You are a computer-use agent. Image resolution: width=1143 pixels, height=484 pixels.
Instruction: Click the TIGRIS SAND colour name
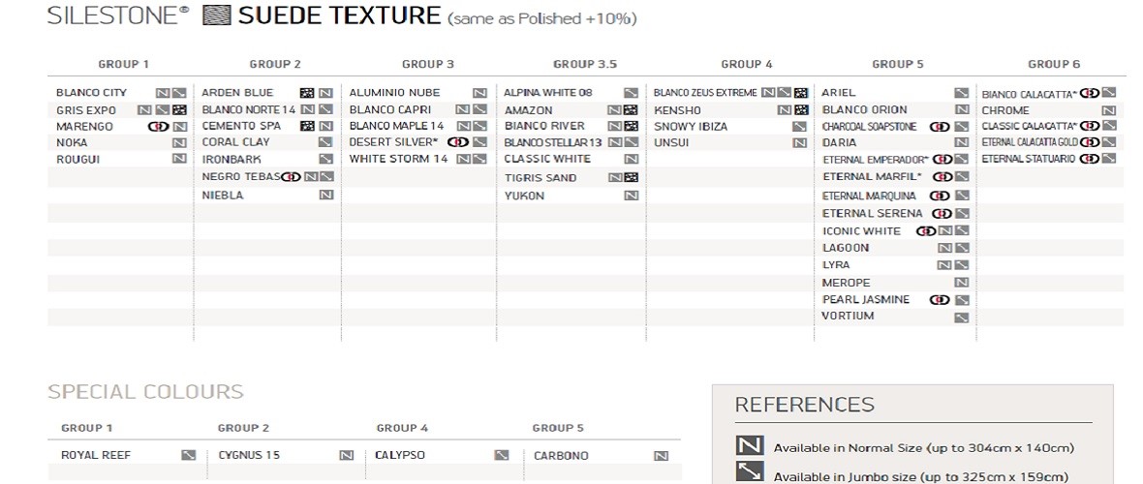coord(541,178)
